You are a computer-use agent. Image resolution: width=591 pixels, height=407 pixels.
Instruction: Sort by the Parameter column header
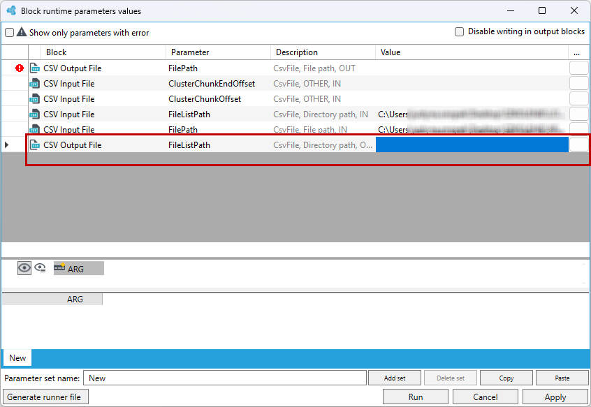[x=218, y=52]
